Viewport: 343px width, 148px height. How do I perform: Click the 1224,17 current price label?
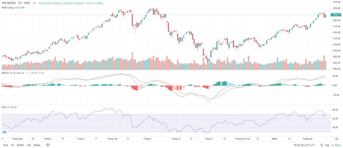(x=336, y=15)
